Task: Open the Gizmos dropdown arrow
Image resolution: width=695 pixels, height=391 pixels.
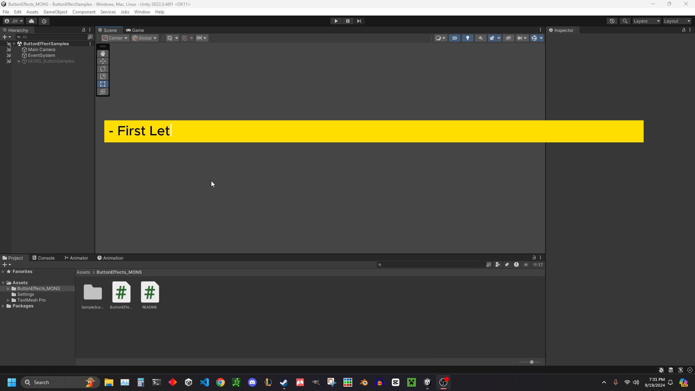Action: tap(541, 38)
